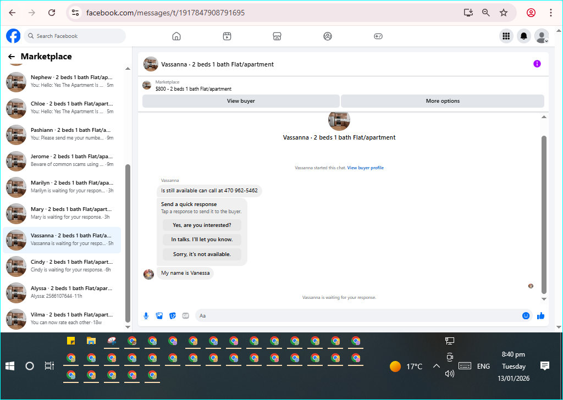Open the Cindy conversation
563x400 pixels.
[x=62, y=266]
